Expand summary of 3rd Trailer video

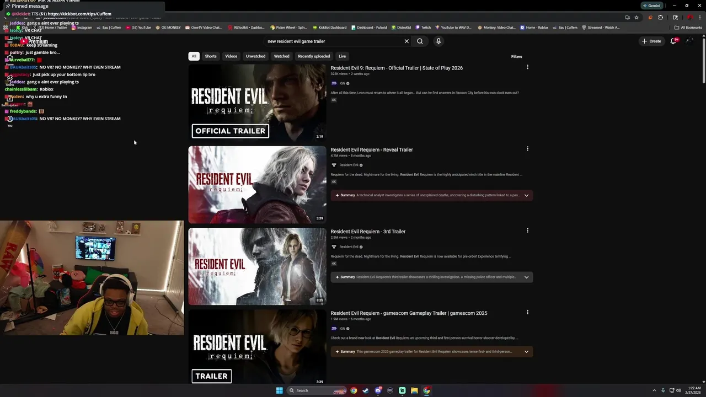point(526,277)
